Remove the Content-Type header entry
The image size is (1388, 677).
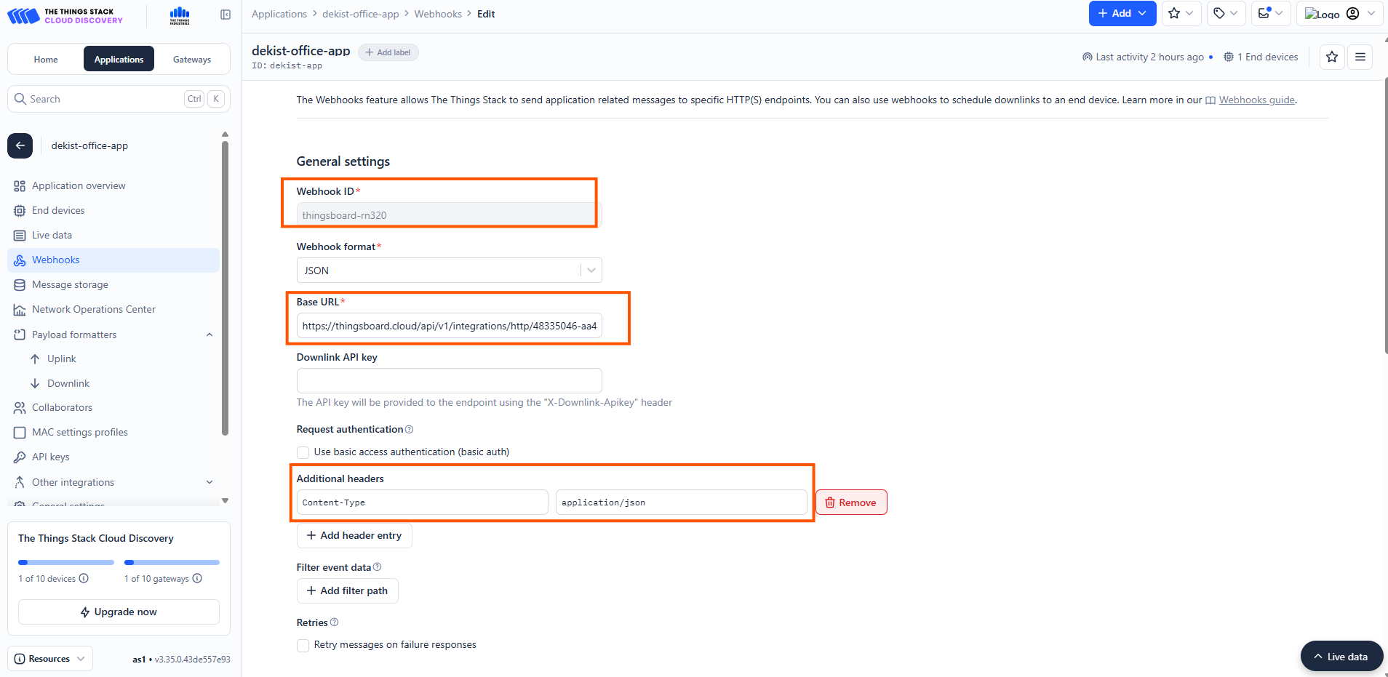pyautogui.click(x=850, y=502)
